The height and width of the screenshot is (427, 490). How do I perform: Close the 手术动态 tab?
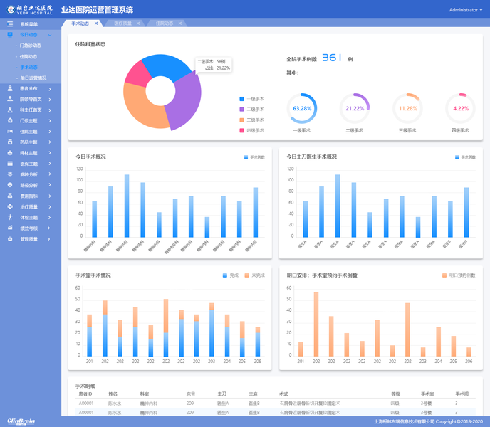96,23
